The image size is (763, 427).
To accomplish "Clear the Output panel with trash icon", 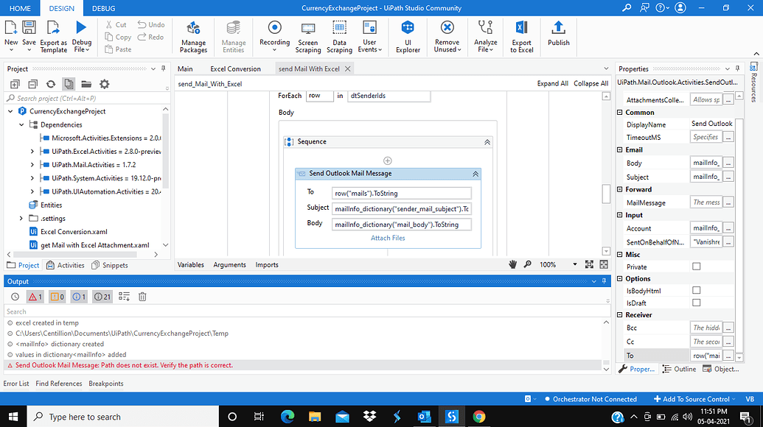I will pos(142,297).
